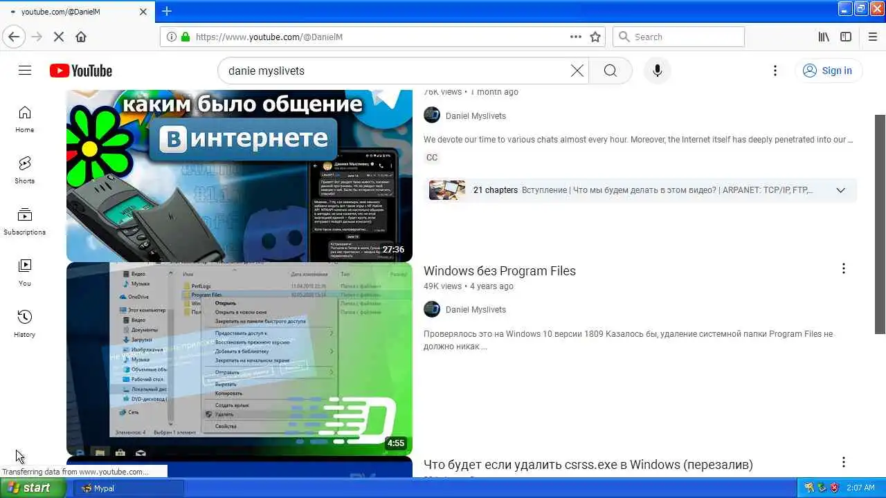886x498 pixels.
Task: Play the 27:36 internet chat thumbnail
Action: (239, 176)
